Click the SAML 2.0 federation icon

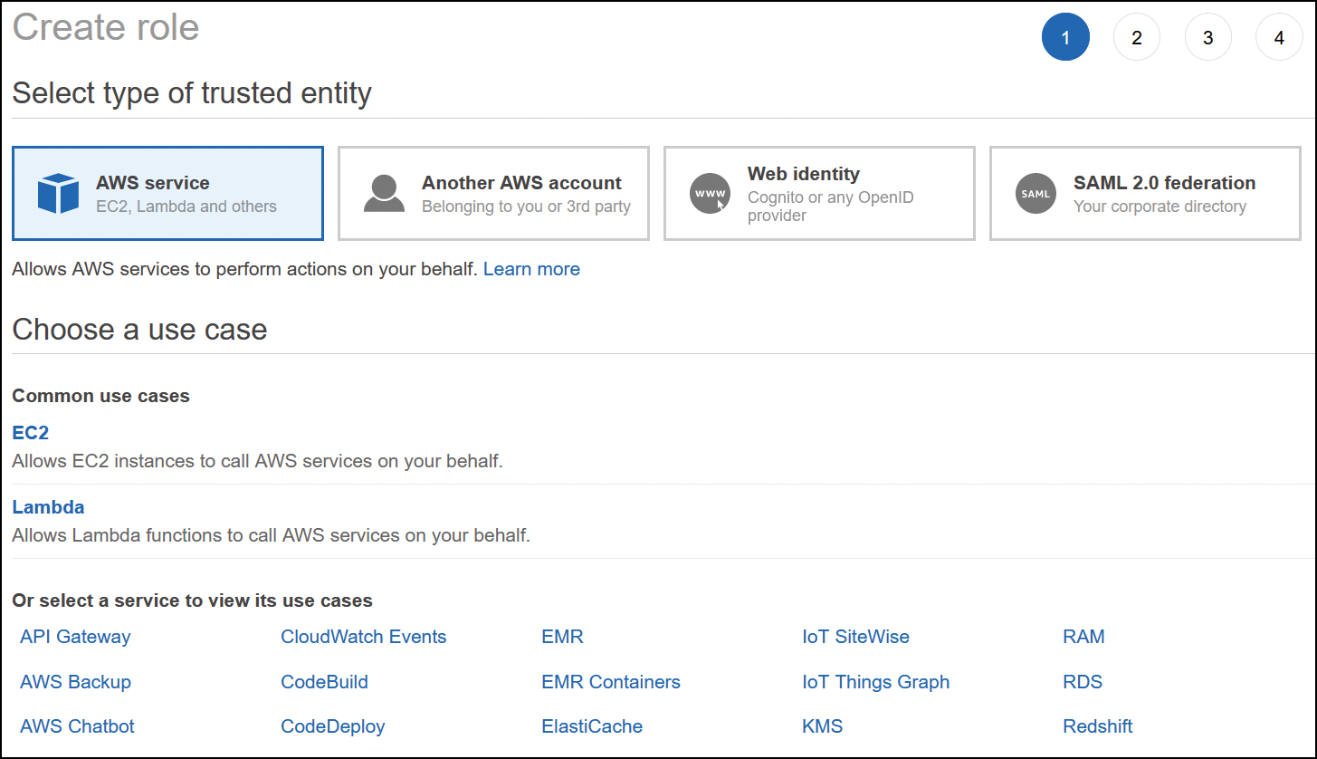pos(1035,194)
